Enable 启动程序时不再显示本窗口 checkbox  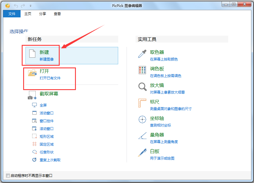click(8, 175)
